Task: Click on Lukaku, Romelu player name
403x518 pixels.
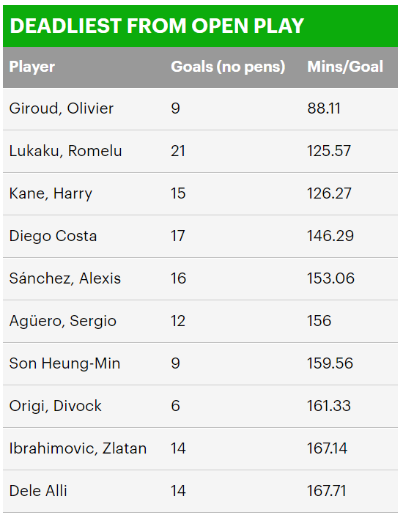Action: pos(66,151)
